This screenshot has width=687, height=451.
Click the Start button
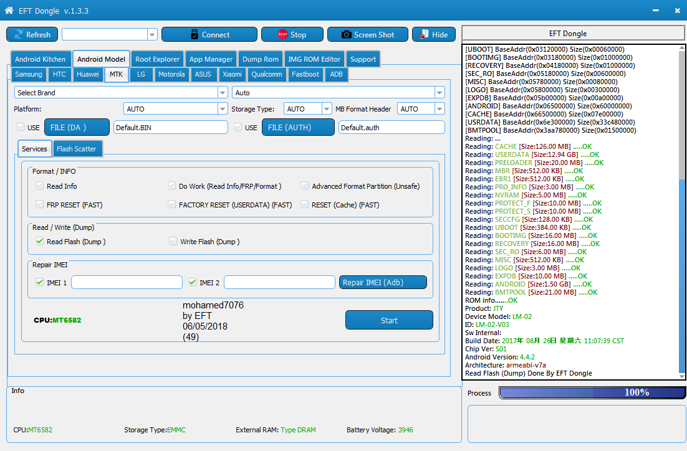(389, 320)
